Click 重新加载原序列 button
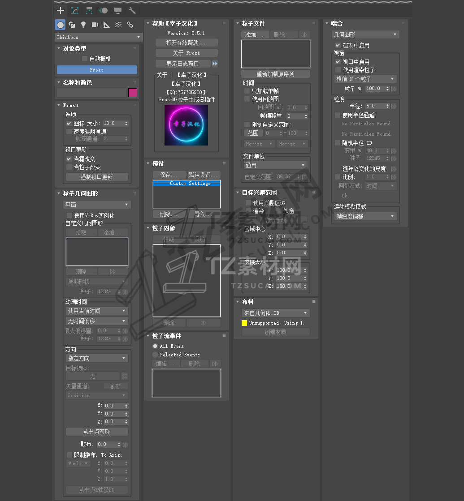The height and width of the screenshot is (501, 464). click(x=276, y=74)
